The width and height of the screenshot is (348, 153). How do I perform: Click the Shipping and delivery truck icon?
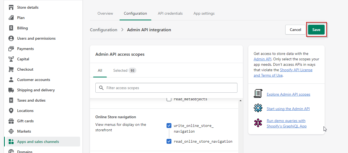click(11, 90)
